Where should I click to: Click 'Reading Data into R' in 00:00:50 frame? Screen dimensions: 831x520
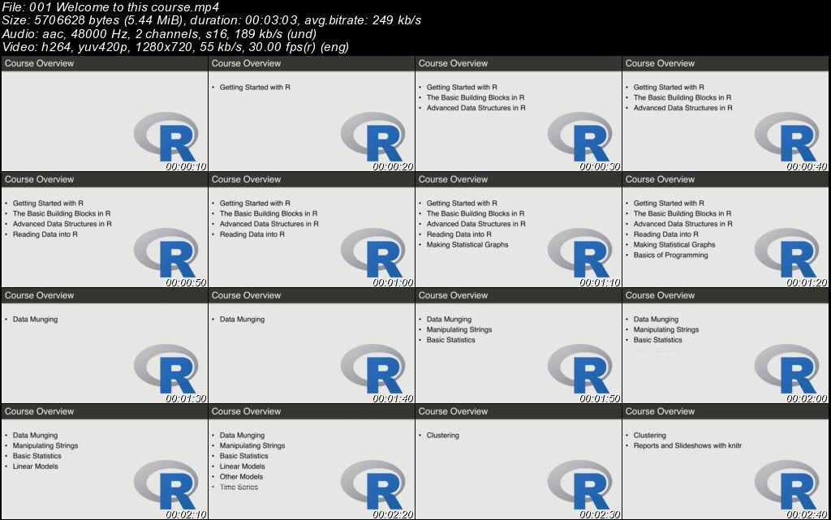pyautogui.click(x=45, y=234)
